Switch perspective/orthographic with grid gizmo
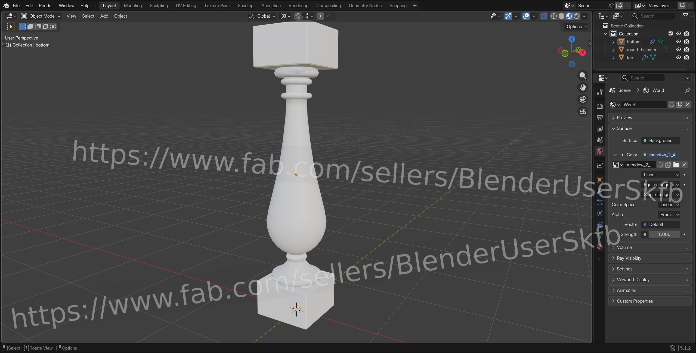Viewport: 696px width, 353px height. click(583, 111)
